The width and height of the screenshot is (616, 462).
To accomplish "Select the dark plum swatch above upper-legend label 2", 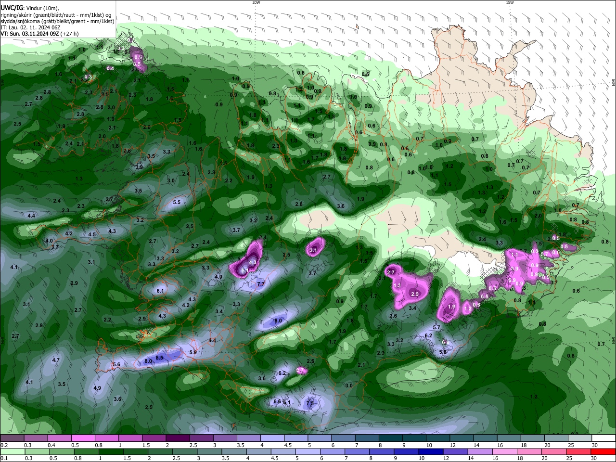I will coord(178,438).
